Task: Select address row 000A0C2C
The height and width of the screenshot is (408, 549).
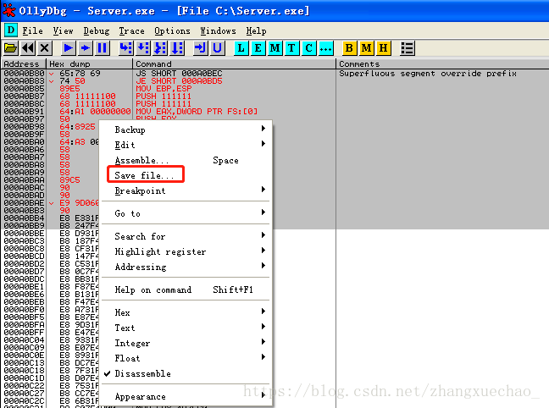Action: [x=25, y=400]
